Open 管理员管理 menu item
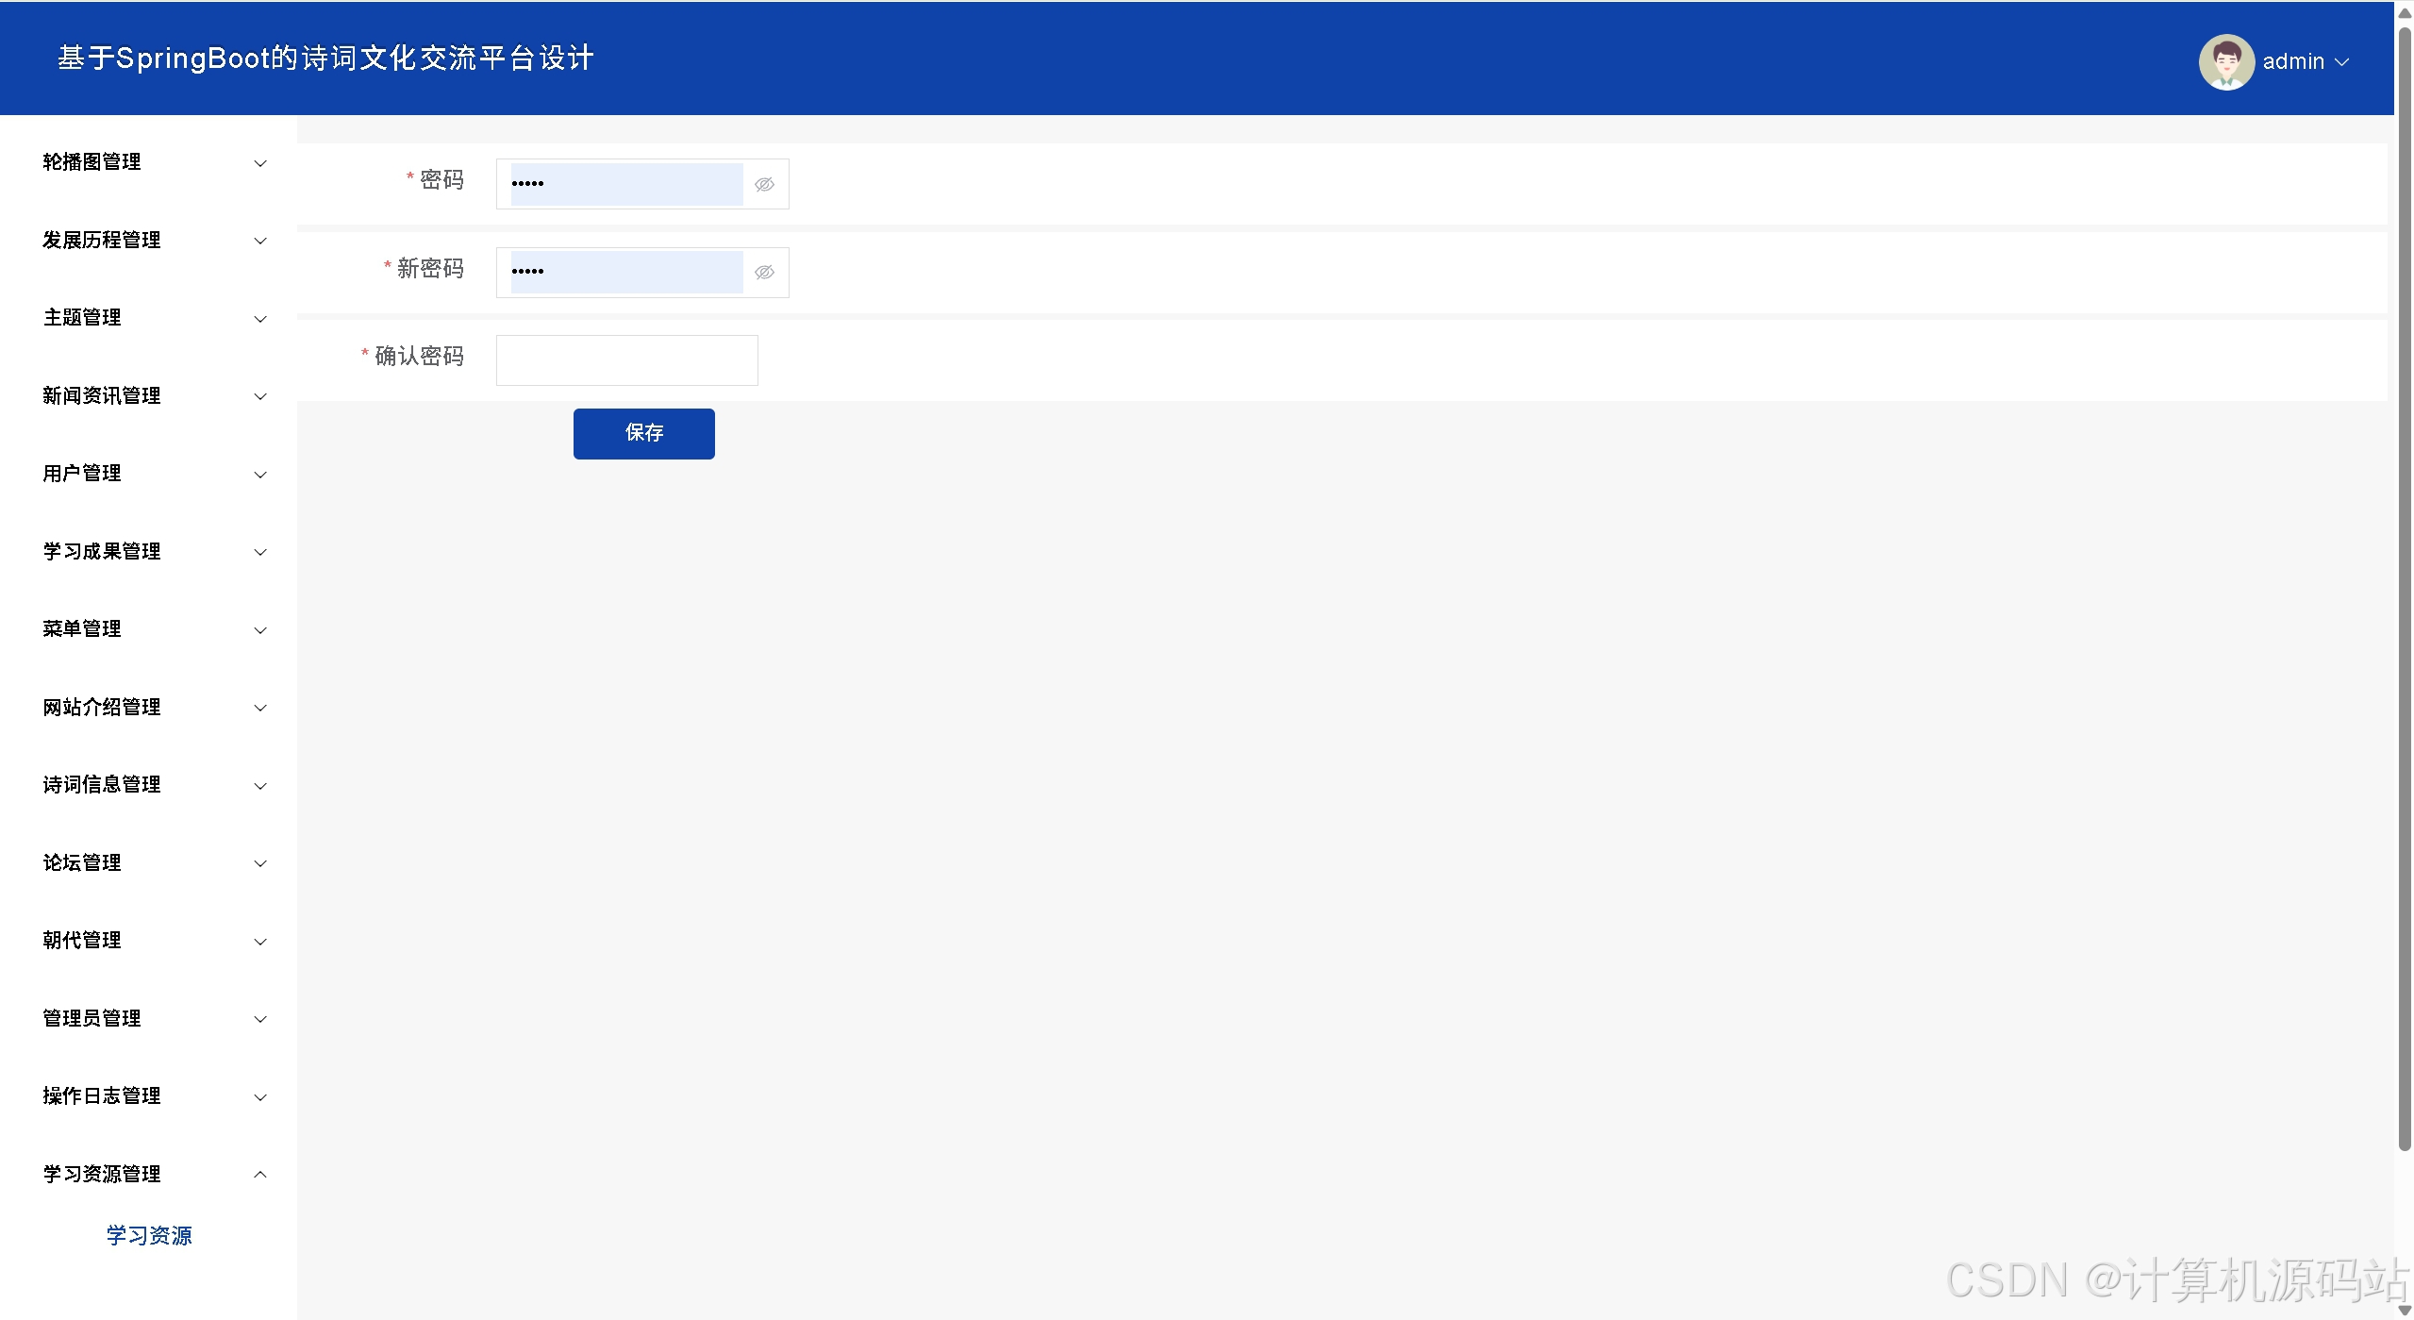 pos(92,1019)
